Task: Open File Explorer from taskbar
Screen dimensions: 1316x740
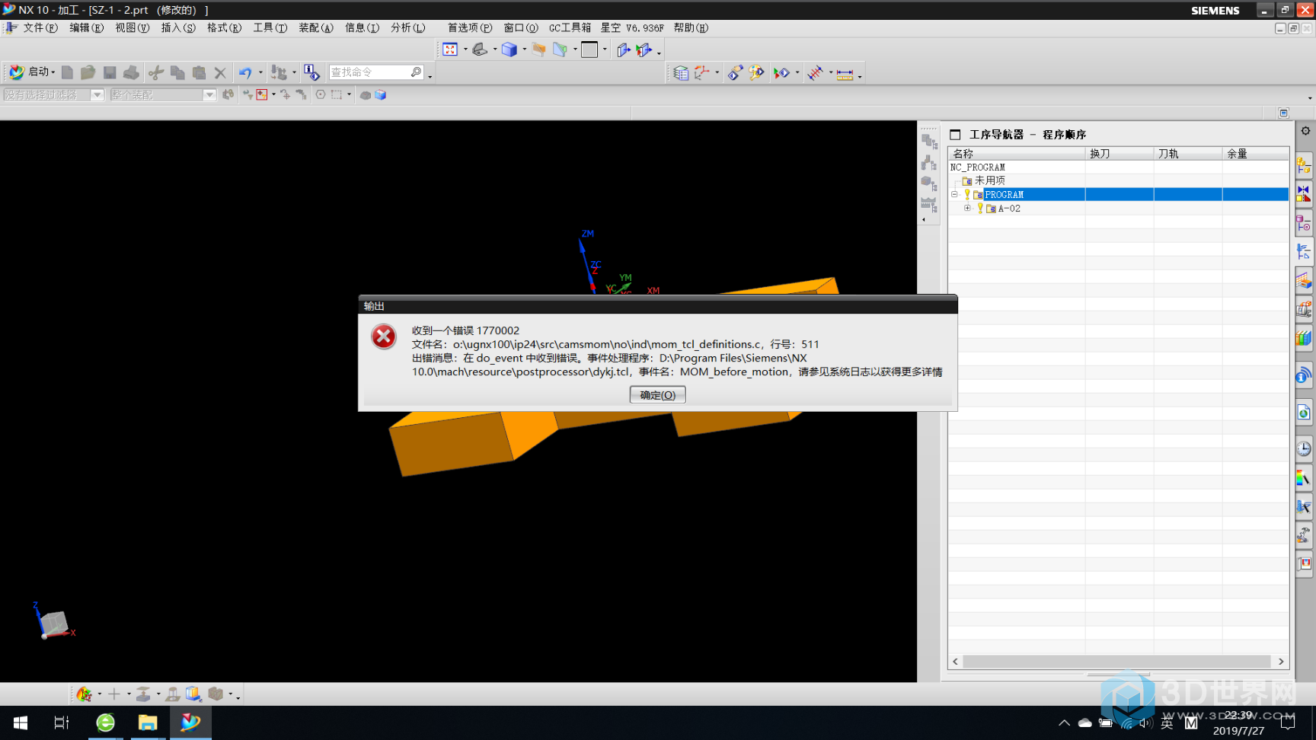Action: pyautogui.click(x=148, y=722)
